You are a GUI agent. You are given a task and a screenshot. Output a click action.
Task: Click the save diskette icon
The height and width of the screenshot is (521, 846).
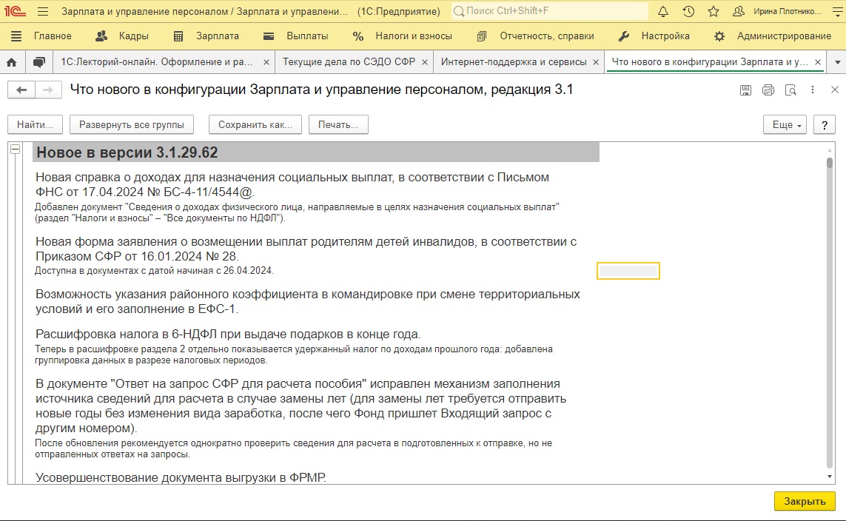745,90
